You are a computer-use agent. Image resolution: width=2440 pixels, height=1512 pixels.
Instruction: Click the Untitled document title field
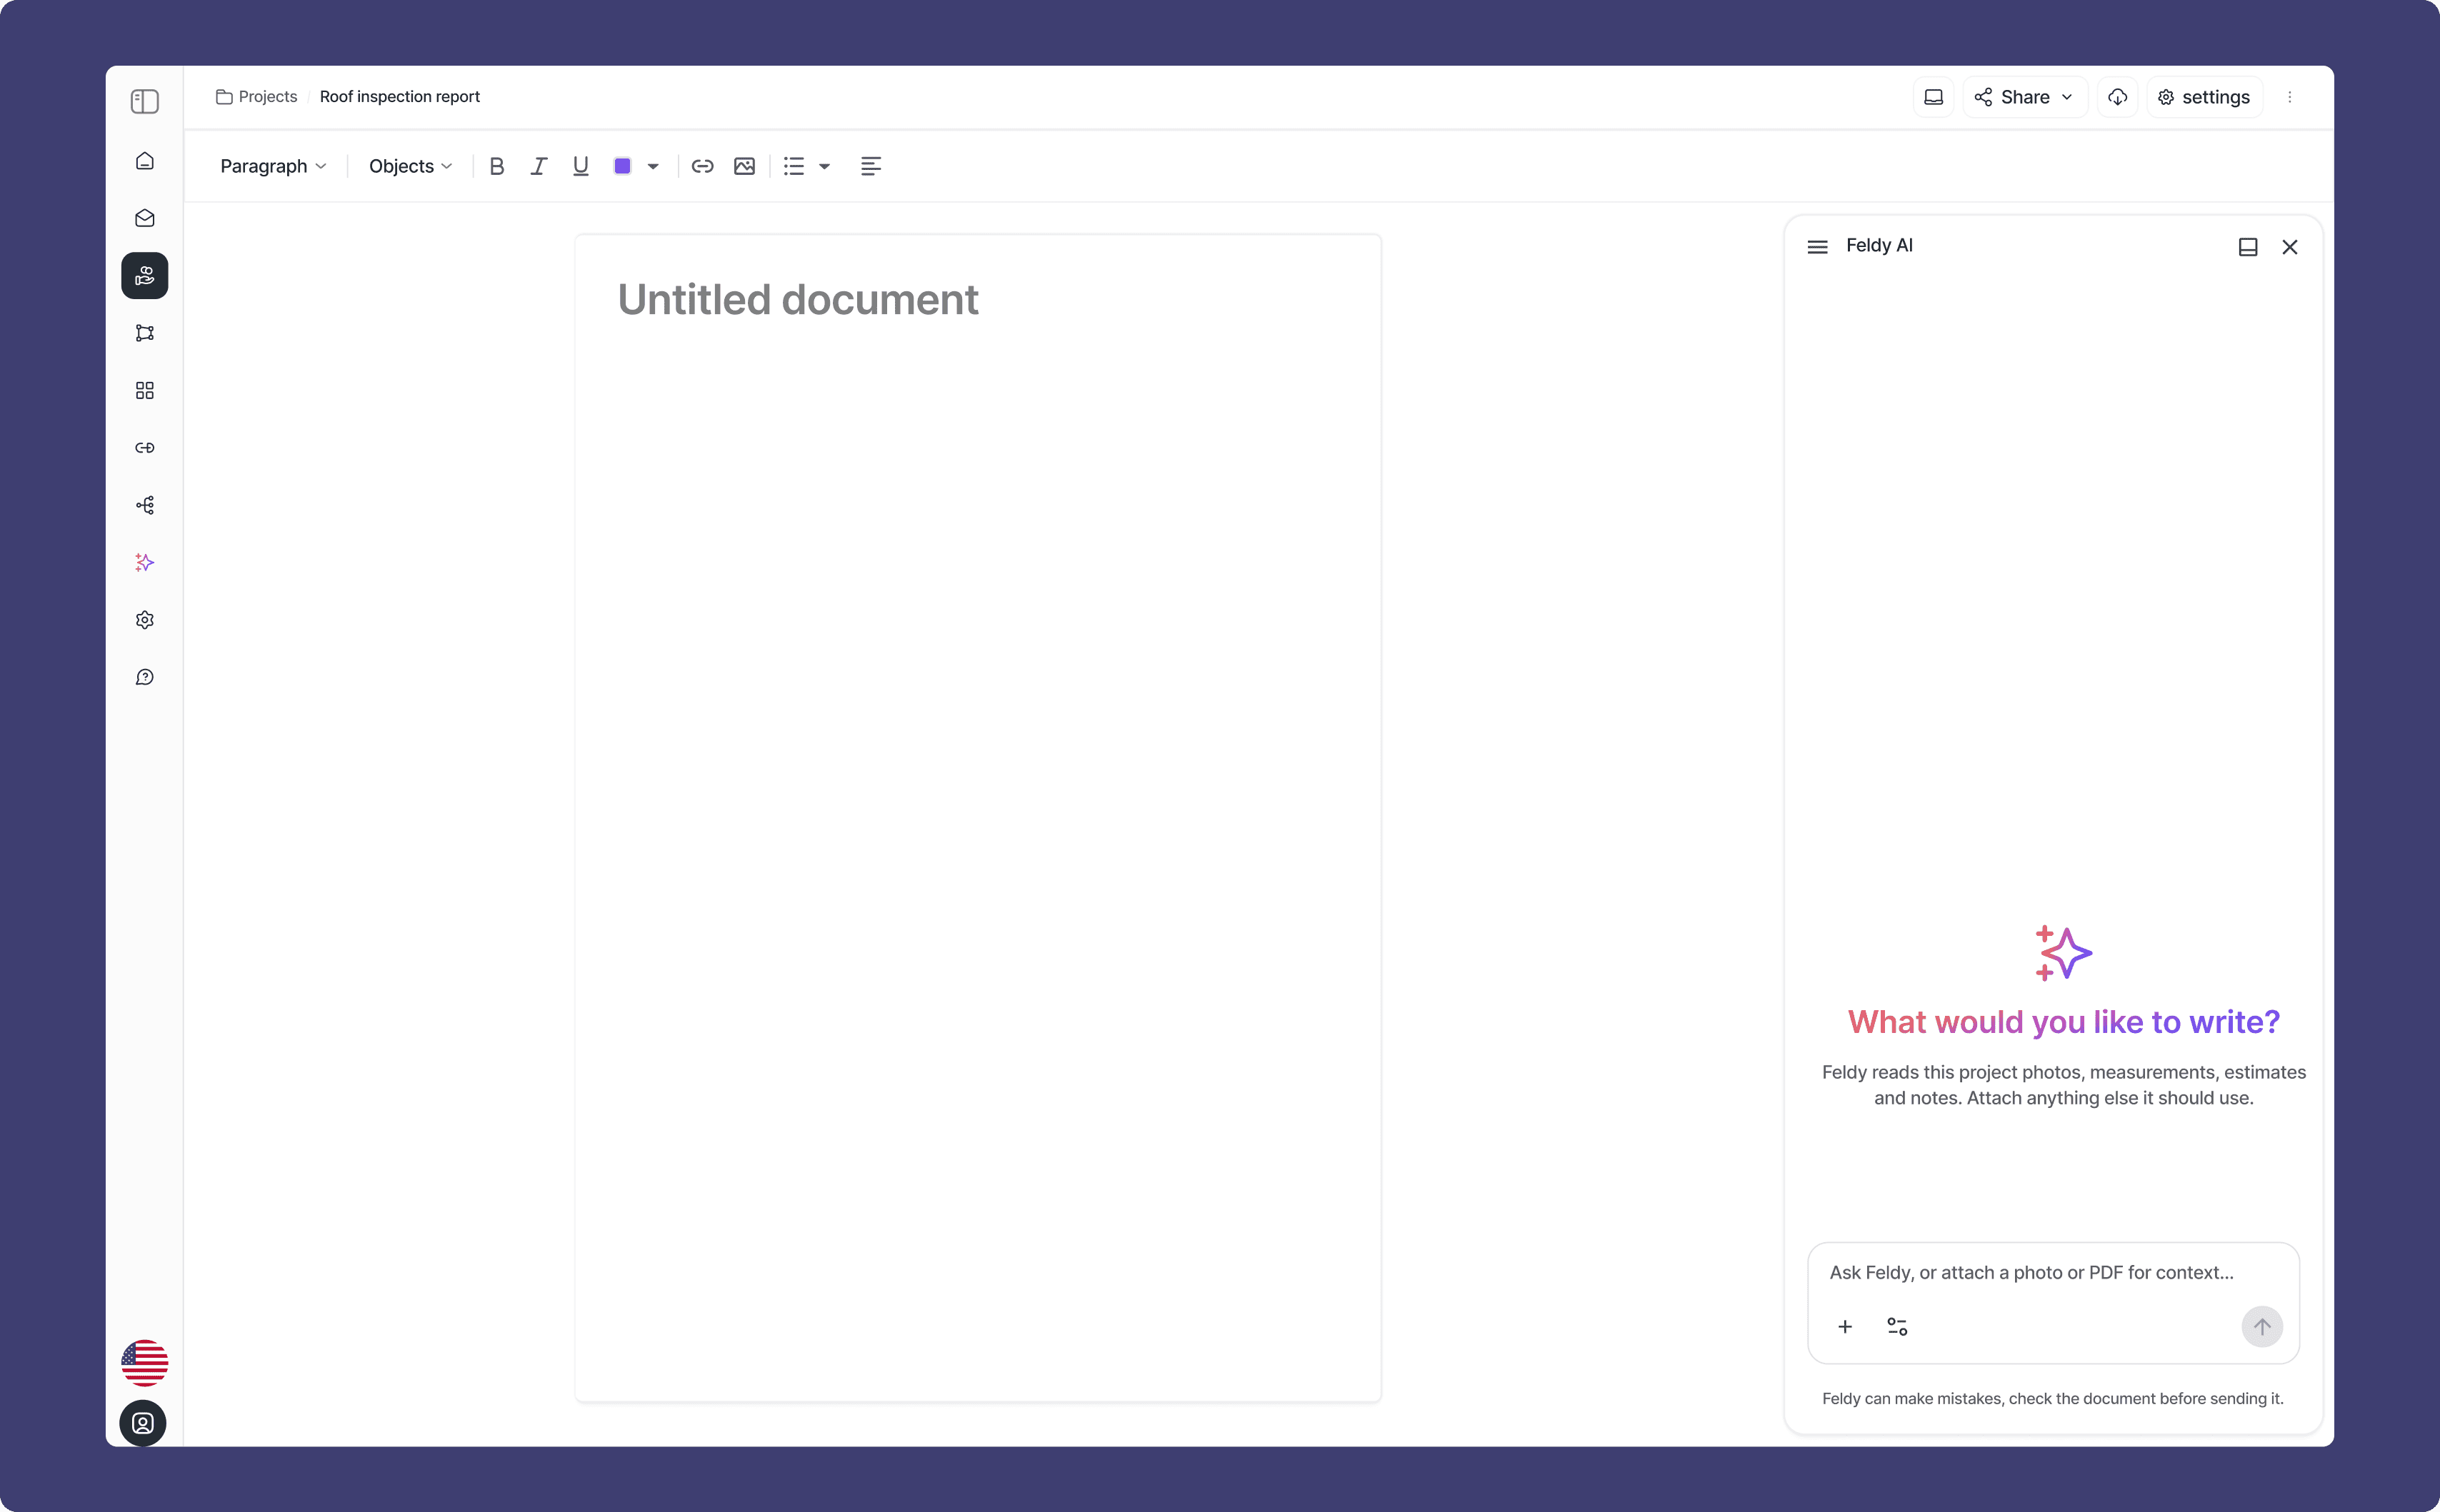coord(797,299)
